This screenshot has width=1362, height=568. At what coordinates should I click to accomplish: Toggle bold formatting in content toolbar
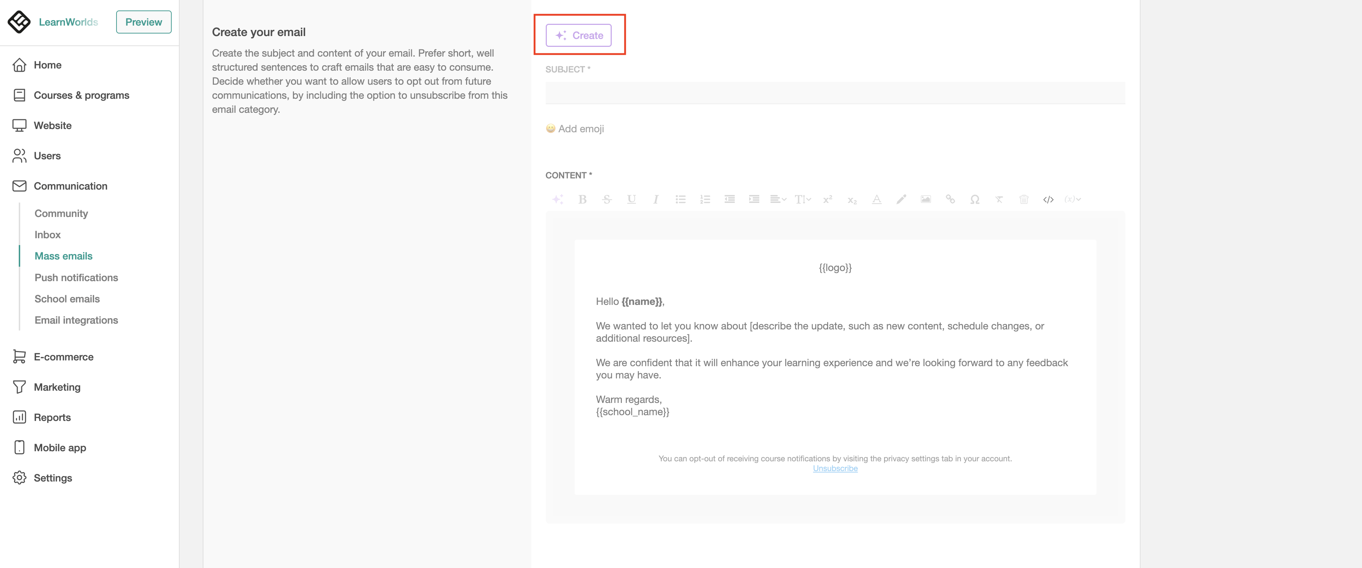point(582,199)
